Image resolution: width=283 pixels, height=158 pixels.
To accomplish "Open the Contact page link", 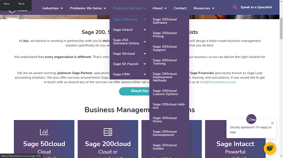I will (180, 8).
